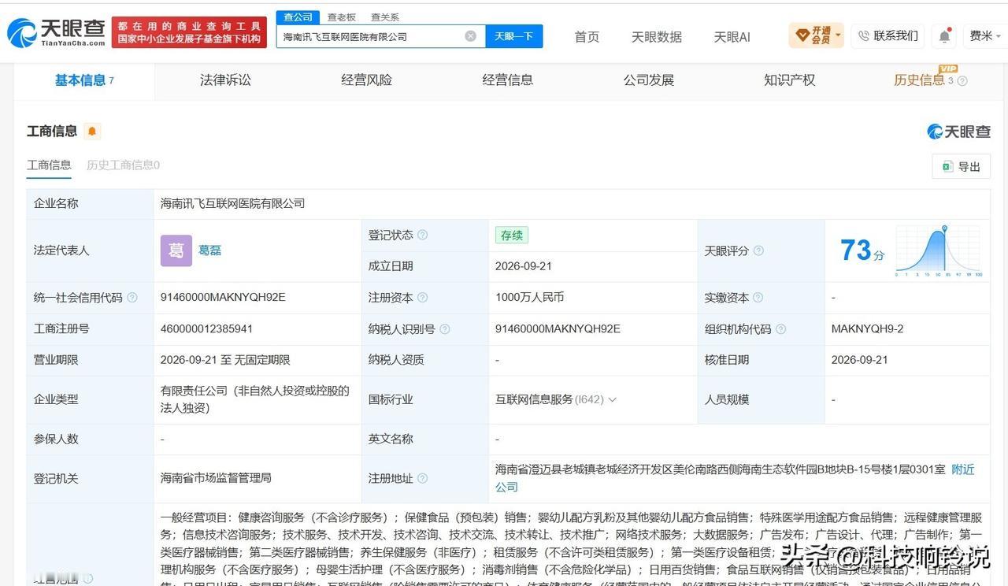The width and height of the screenshot is (1008, 586).
Task: Click the 天眼一下 search button
Action: tap(513, 36)
